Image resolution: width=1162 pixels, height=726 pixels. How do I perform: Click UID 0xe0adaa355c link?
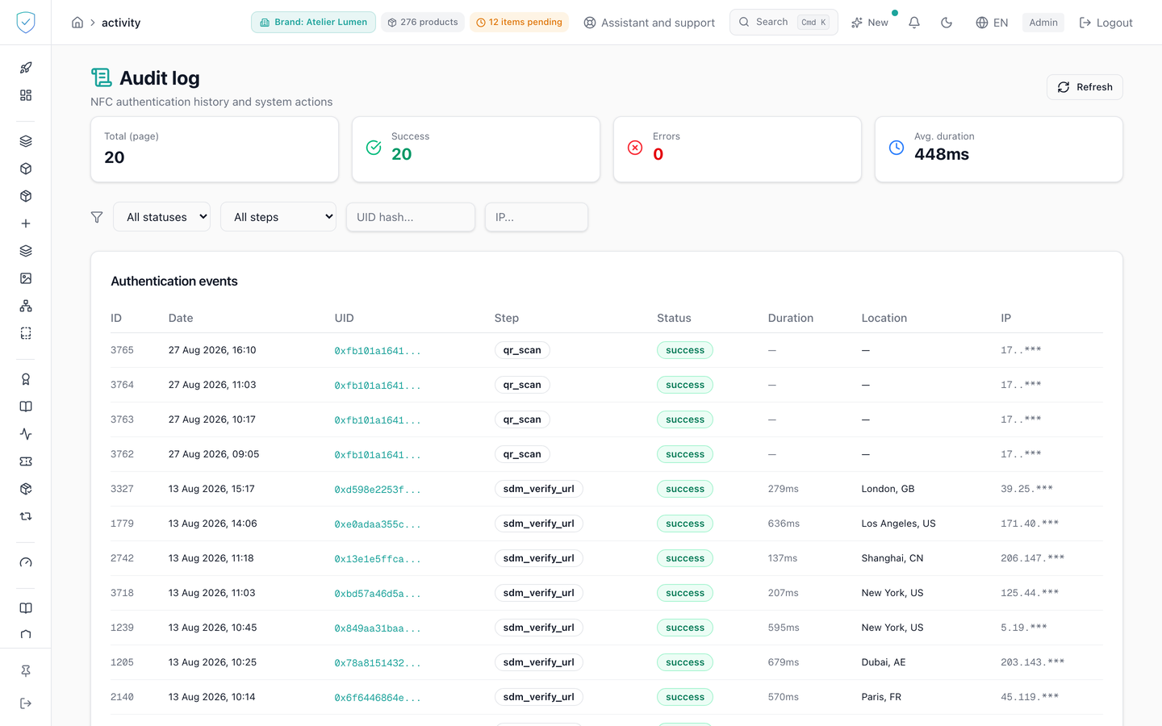coord(378,524)
